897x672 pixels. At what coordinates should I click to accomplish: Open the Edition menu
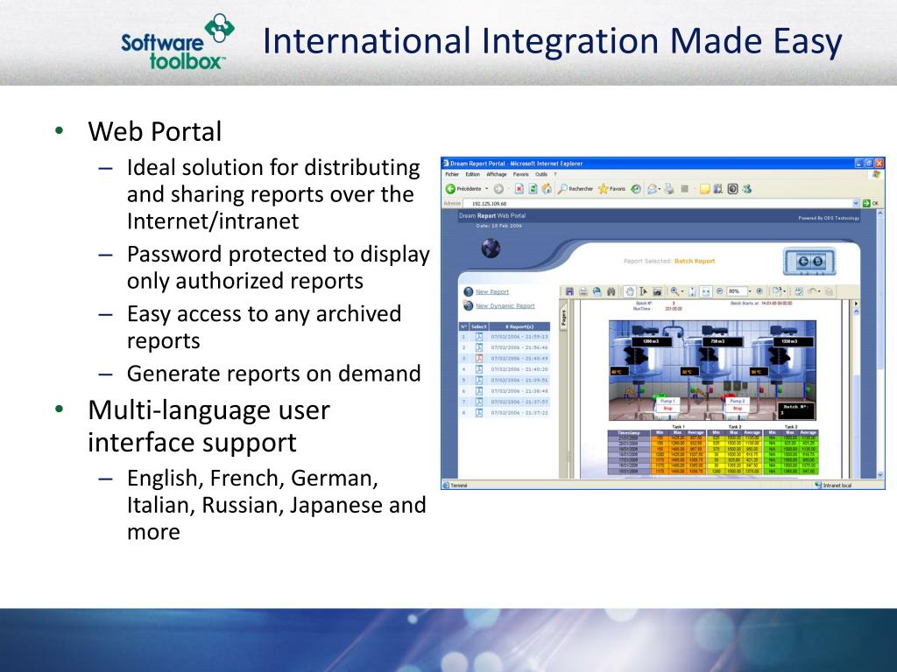point(472,174)
